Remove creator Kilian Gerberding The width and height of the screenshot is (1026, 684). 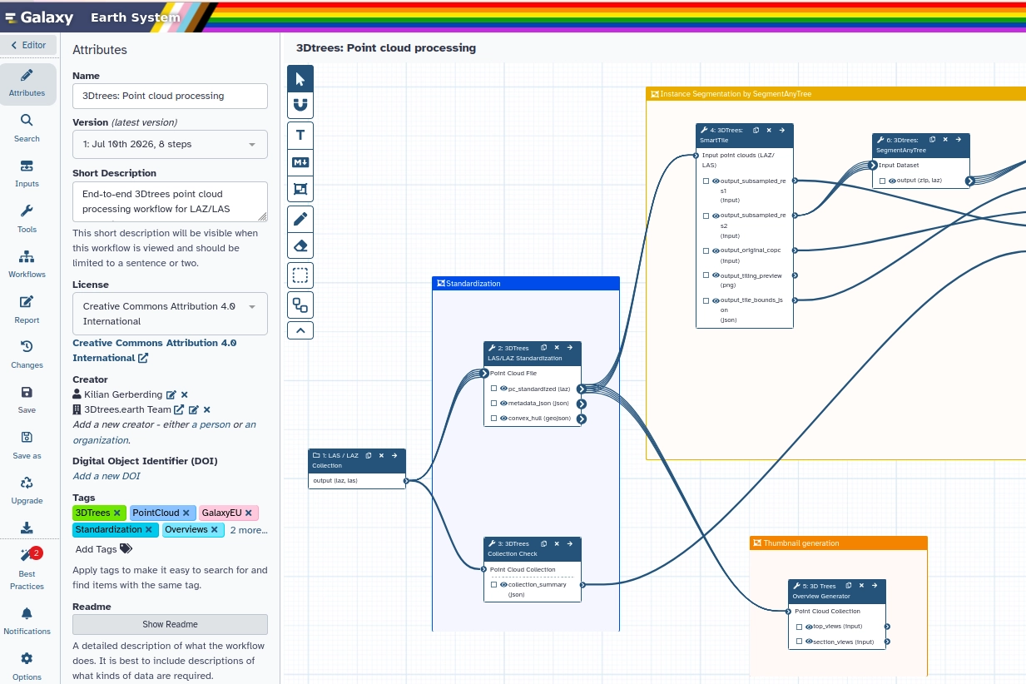click(185, 394)
